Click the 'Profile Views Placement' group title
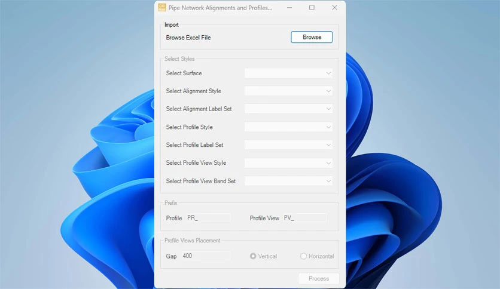500x289 pixels. pos(192,241)
